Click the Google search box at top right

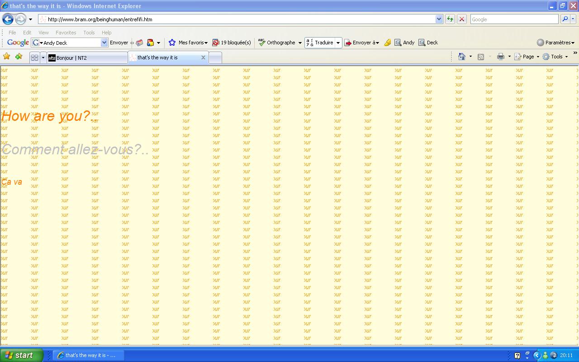pos(514,19)
